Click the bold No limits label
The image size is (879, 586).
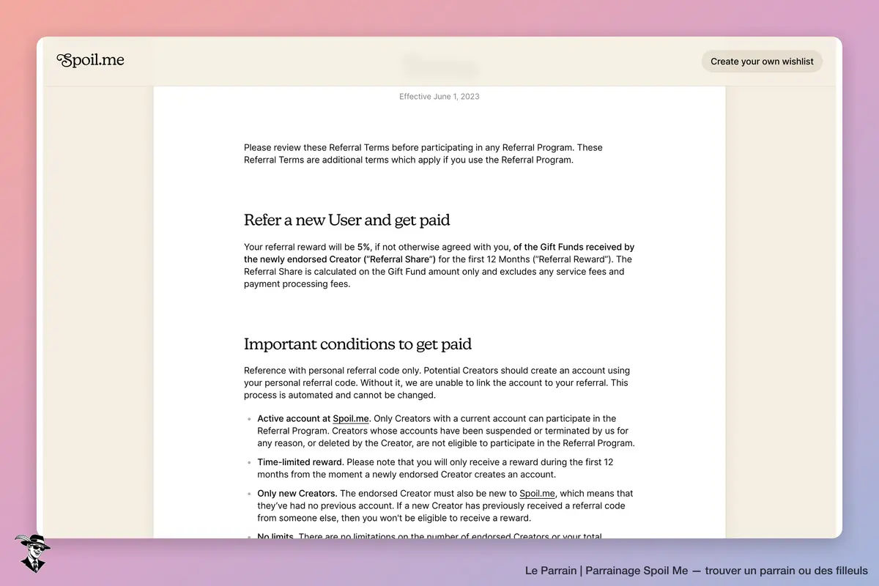(275, 537)
